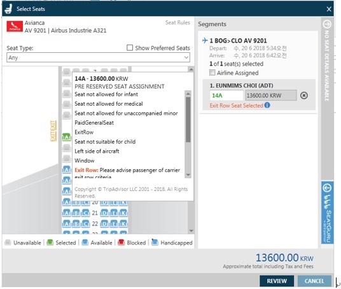Click the CANCEL button
The height and width of the screenshot is (289, 341).
(314, 281)
